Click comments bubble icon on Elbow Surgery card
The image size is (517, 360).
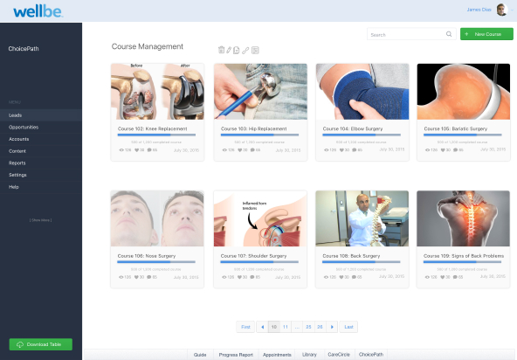[355, 150]
